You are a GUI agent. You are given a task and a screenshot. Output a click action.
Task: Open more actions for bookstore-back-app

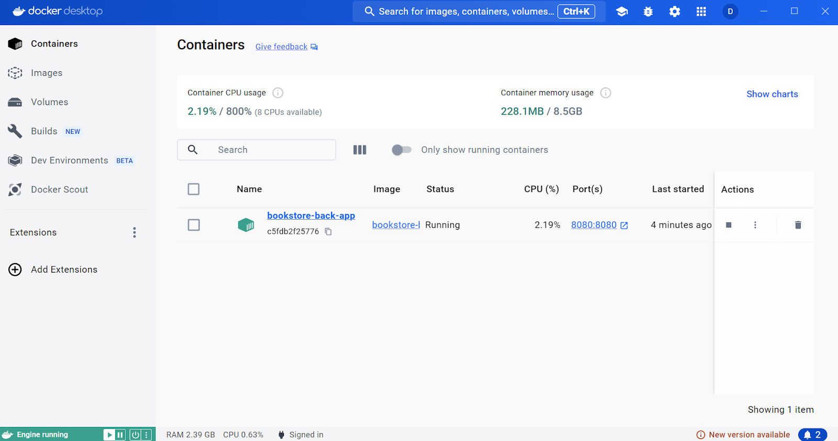755,225
